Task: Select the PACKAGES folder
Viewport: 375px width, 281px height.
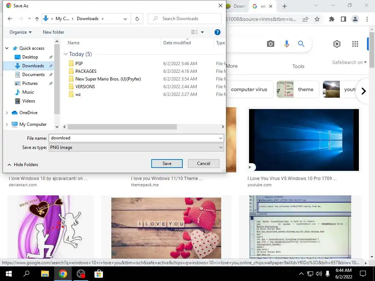Action: coord(86,71)
